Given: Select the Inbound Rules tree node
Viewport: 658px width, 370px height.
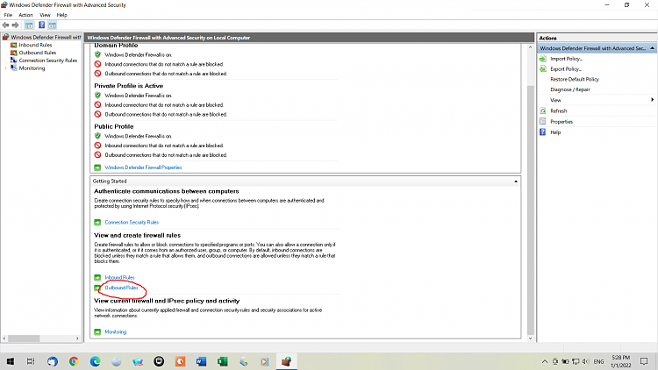Looking at the screenshot, I should point(35,45).
